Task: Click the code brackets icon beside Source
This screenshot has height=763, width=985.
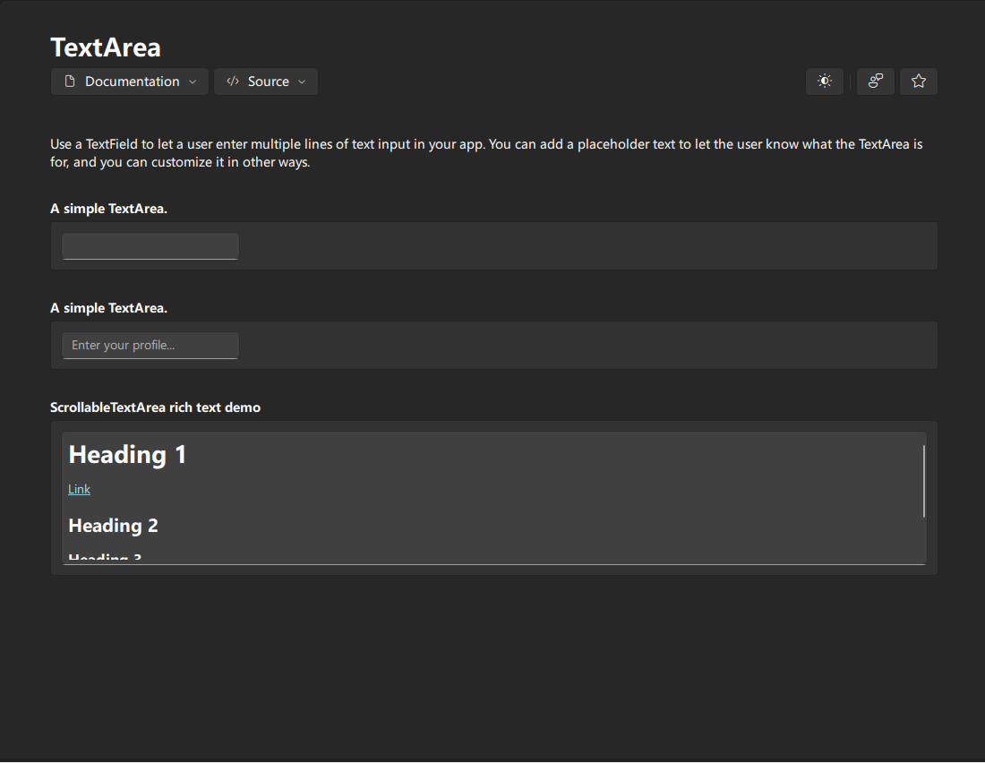Action: (x=233, y=81)
